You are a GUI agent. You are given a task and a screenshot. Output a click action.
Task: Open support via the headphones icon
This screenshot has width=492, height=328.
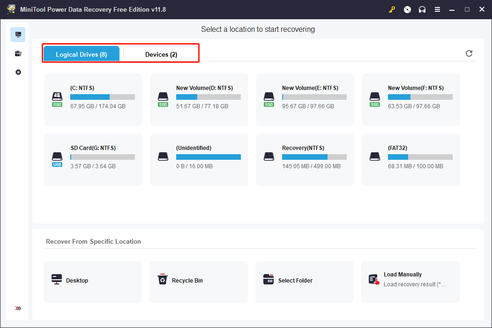pyautogui.click(x=422, y=9)
